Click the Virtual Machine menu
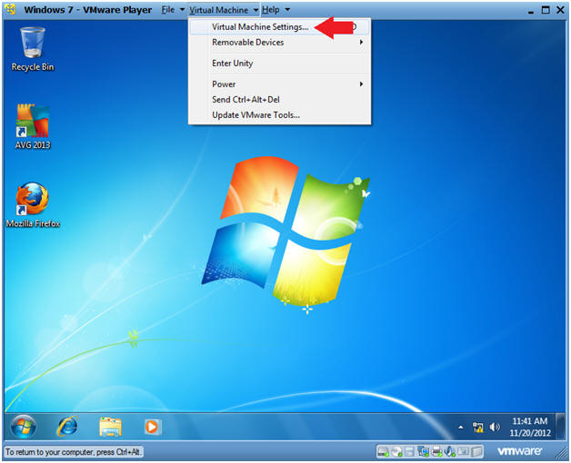This screenshot has width=571, height=463. click(224, 10)
